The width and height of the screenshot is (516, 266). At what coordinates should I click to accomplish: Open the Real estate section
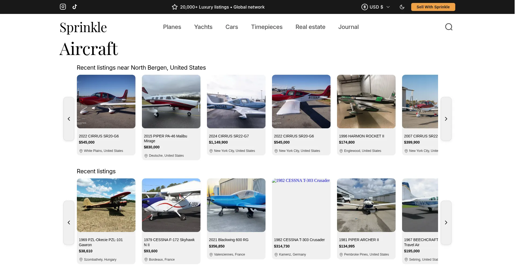310,27
